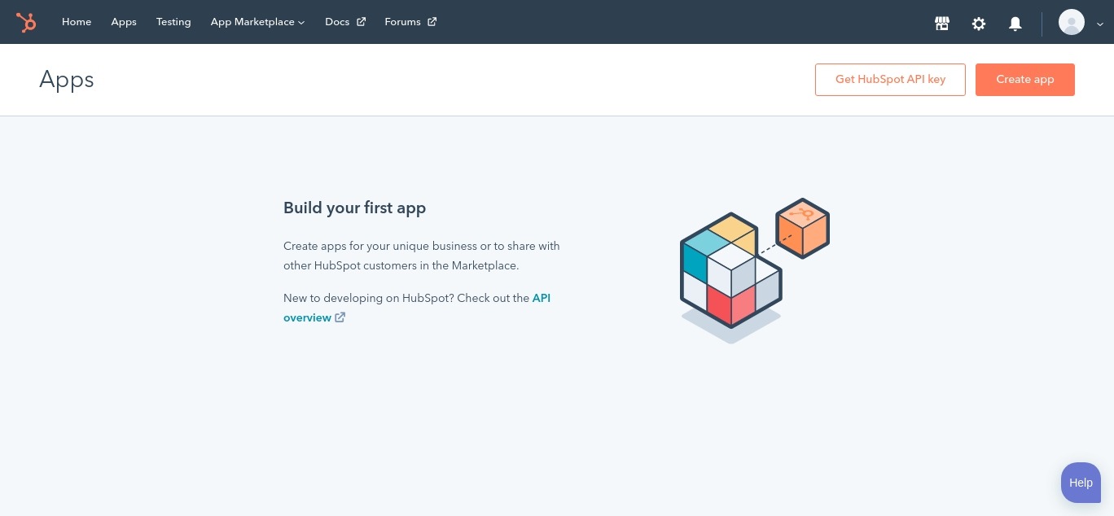Expand the App Marketplace dropdown

coord(300,22)
